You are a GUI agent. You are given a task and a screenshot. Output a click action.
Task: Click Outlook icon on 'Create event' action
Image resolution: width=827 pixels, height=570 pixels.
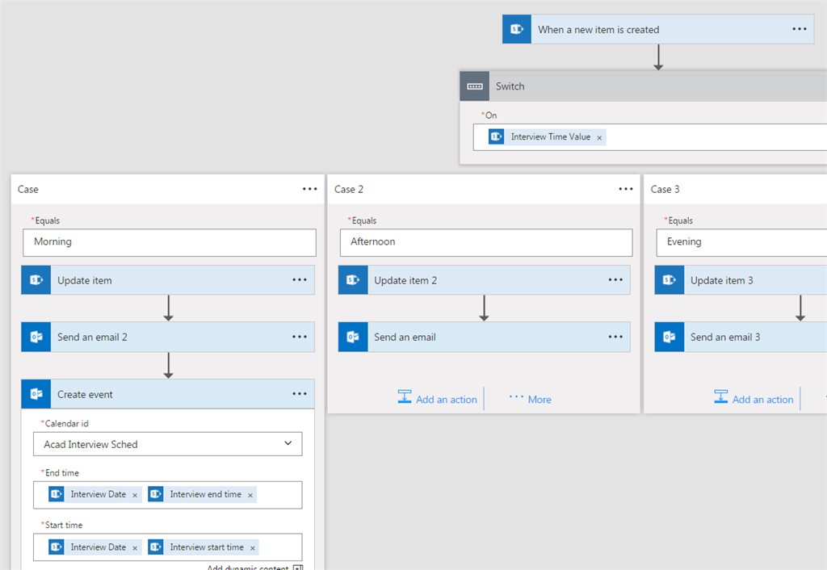[36, 394]
